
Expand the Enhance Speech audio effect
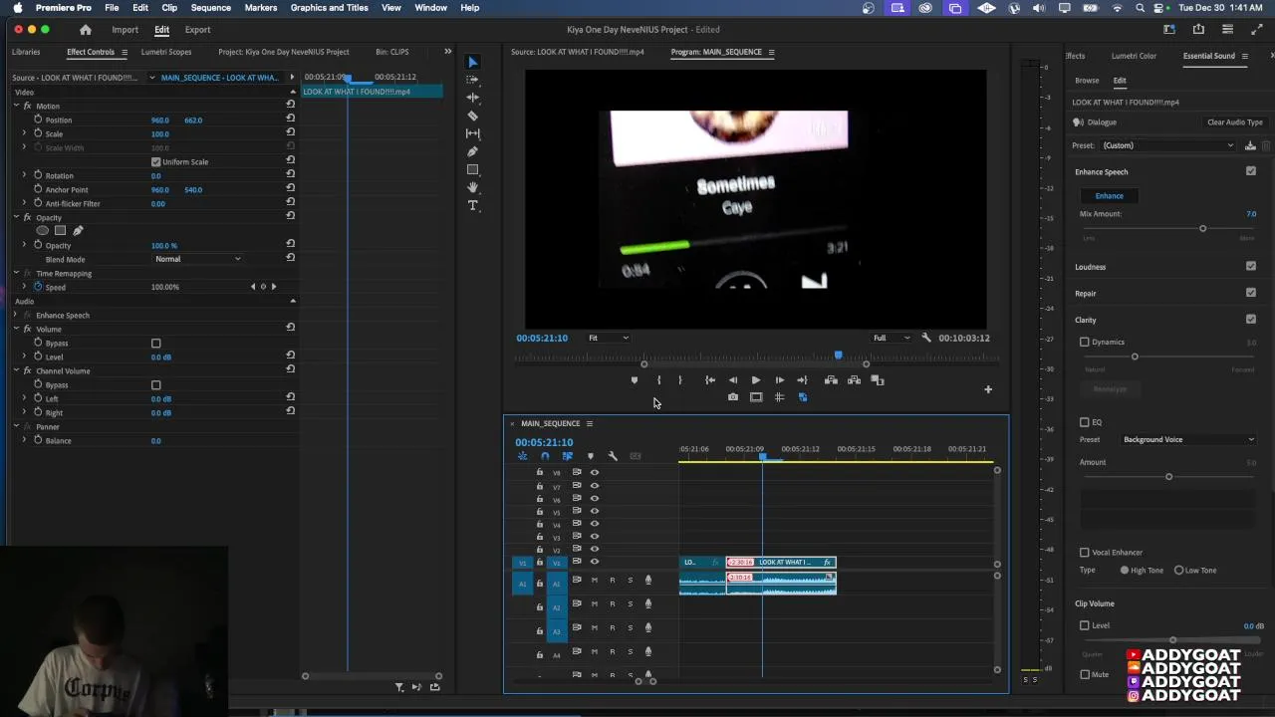click(16, 315)
